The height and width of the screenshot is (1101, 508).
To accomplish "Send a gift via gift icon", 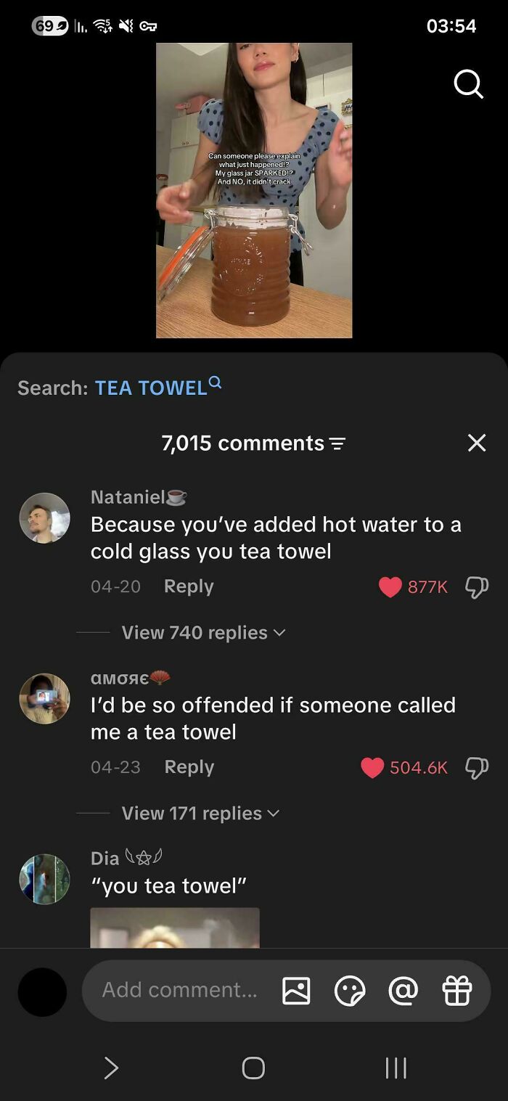I will click(457, 991).
